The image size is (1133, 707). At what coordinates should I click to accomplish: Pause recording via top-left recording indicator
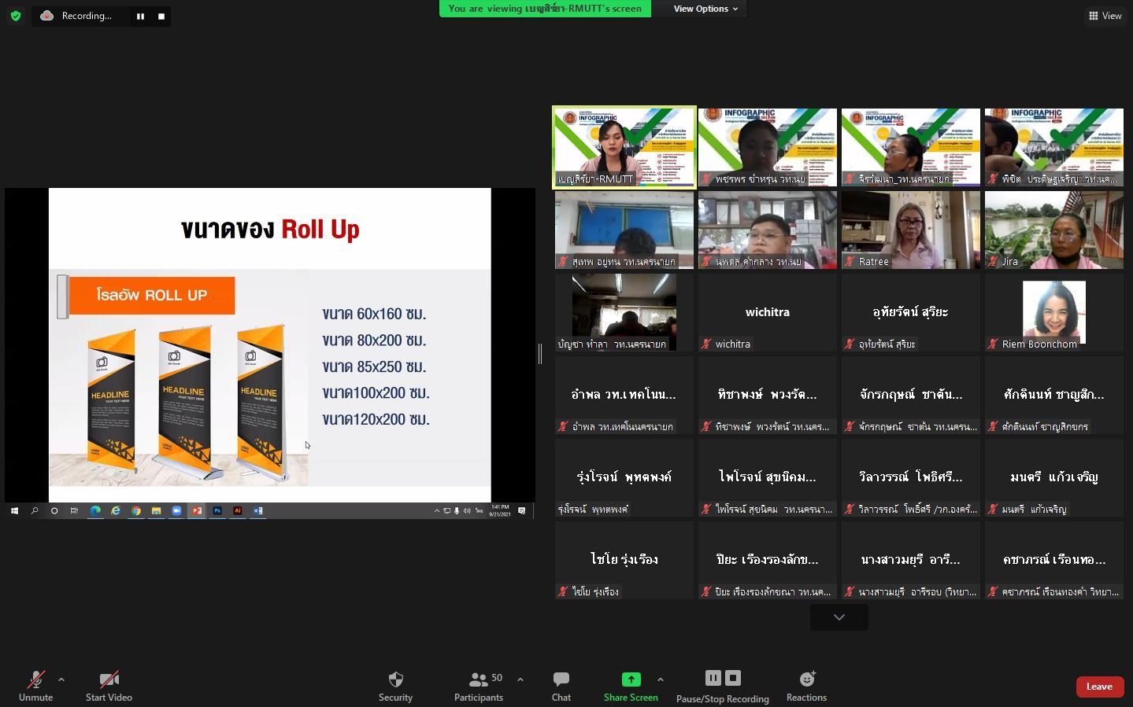[x=140, y=17]
